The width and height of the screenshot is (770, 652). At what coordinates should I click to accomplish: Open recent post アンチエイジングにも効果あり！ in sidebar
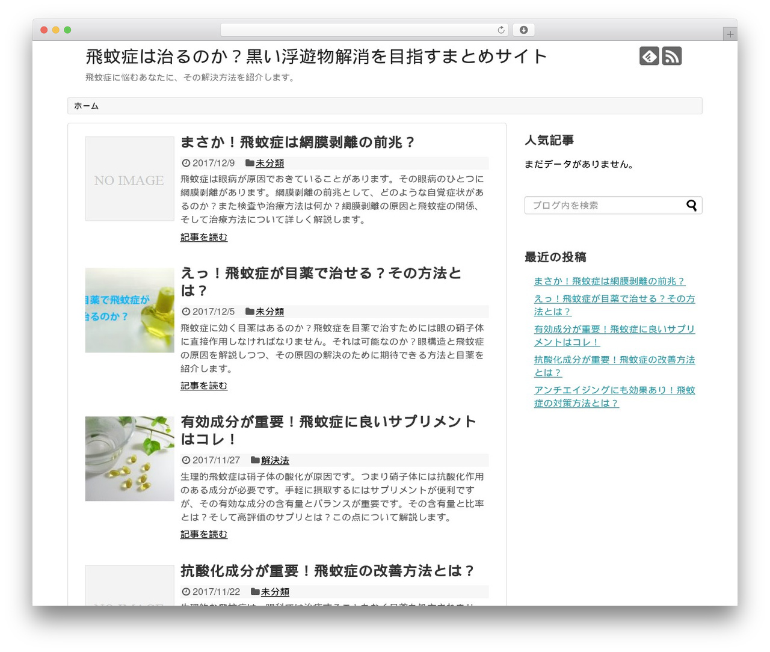[614, 397]
